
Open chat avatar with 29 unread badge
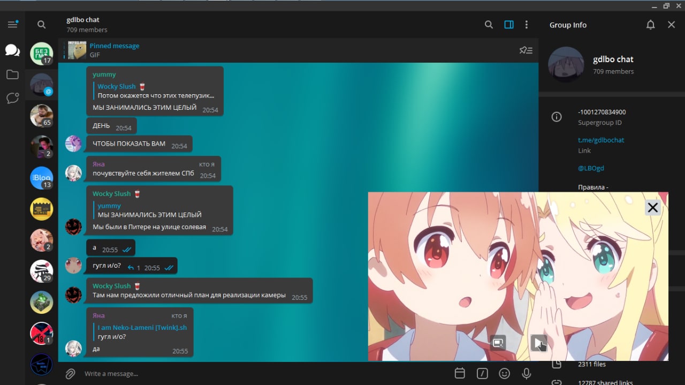(41, 271)
